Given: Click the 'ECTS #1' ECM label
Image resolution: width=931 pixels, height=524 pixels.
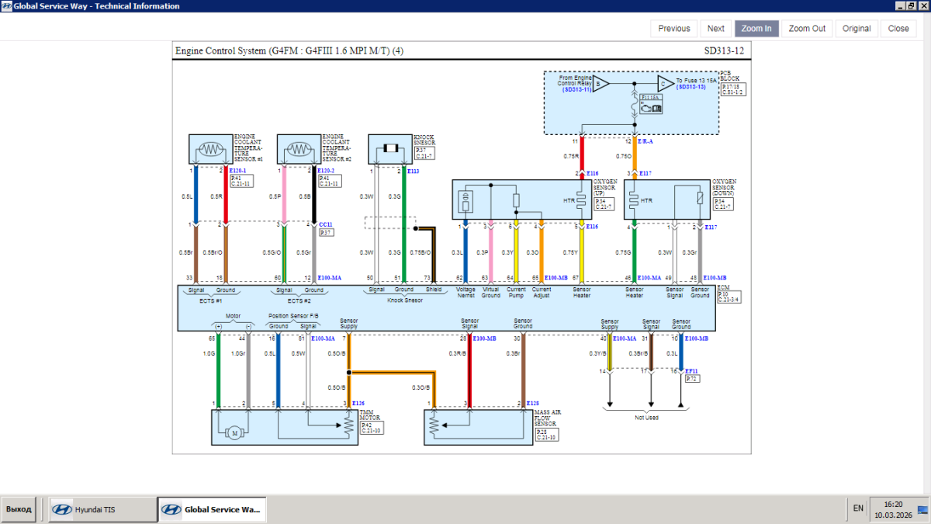Looking at the screenshot, I should tap(211, 300).
